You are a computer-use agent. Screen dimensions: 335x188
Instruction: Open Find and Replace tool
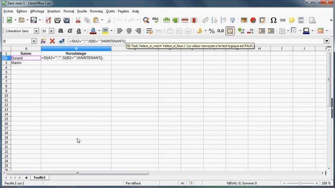pyautogui.click(x=146, y=20)
